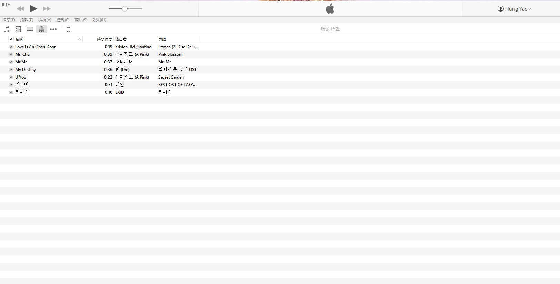Open the Hung Yao account menu
The width and height of the screenshot is (560, 284).
(514, 9)
